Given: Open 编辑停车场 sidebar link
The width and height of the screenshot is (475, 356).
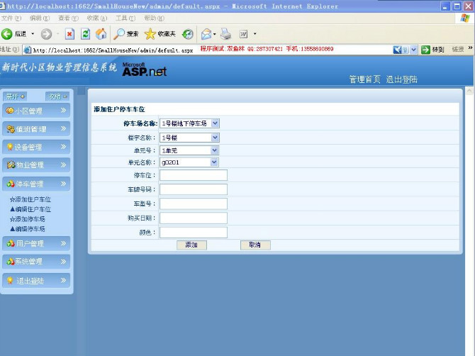Looking at the screenshot, I should pyautogui.click(x=27, y=229).
